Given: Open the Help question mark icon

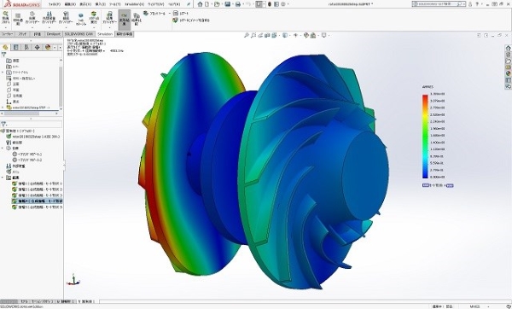Looking at the screenshot, I should click(x=477, y=4).
